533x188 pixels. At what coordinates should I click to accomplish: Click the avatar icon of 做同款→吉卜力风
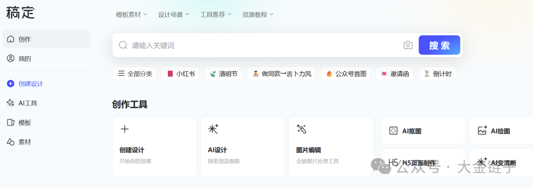256,74
